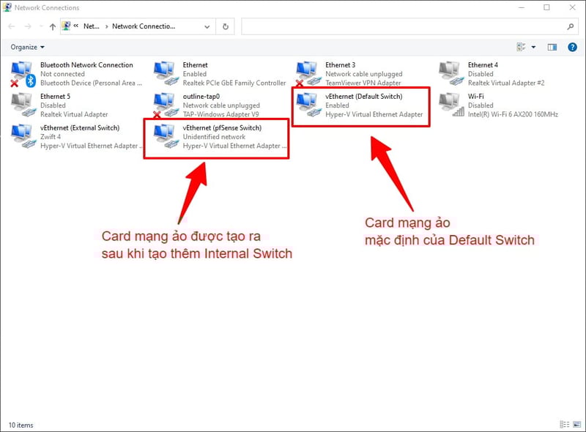Open Help using the blue question mark icon
This screenshot has height=432, width=586.
pyautogui.click(x=572, y=47)
